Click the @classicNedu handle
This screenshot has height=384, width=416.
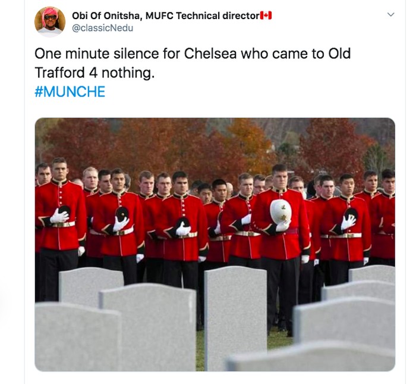tap(103, 28)
